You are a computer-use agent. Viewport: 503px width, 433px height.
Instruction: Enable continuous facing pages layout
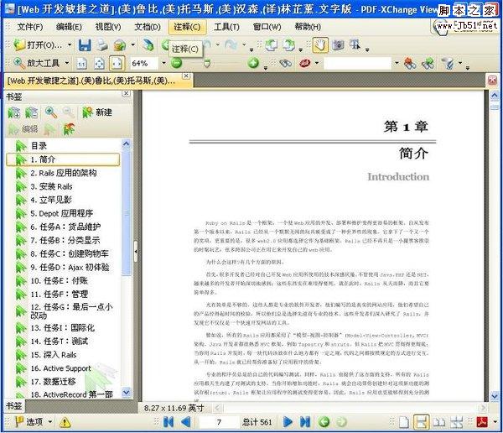pyautogui.click(x=457, y=422)
